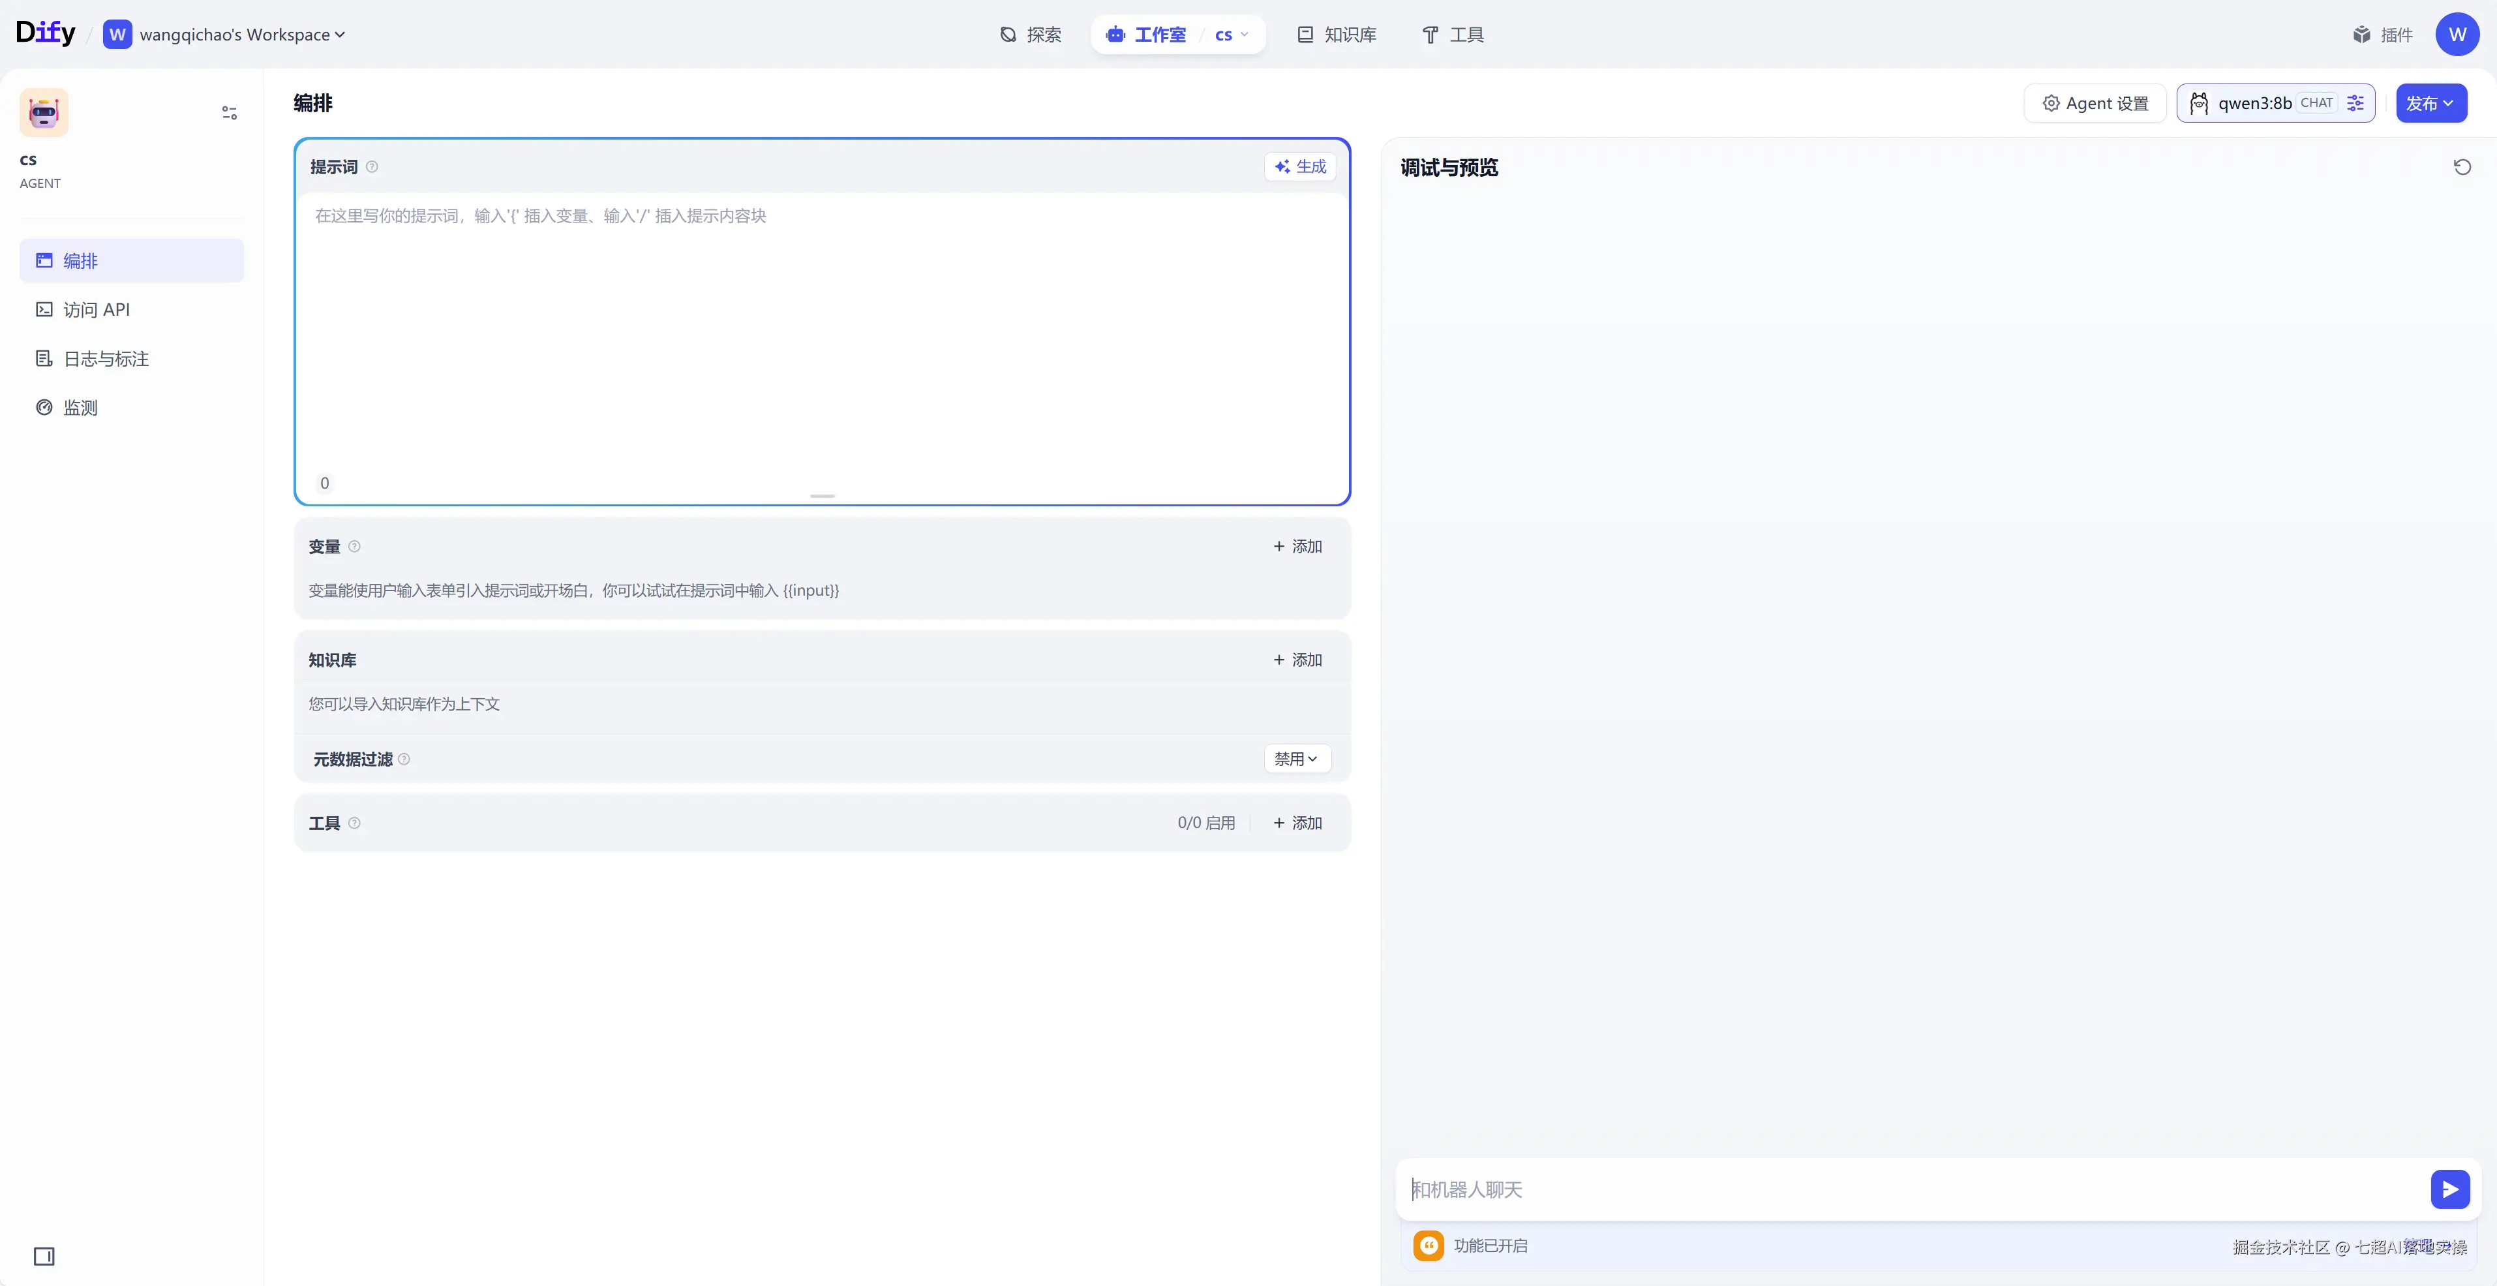Click the app settings icon beside robot avatar

(x=230, y=114)
